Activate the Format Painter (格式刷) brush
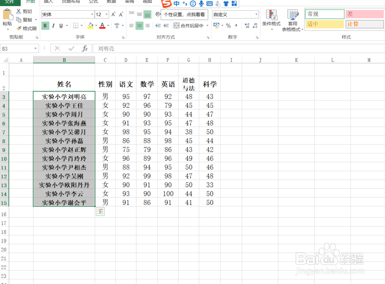Image resolution: width=385 pixels, height=284 pixels. coord(27,28)
